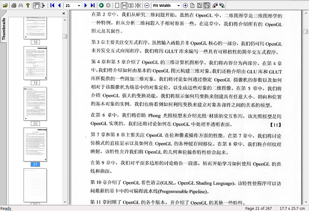Click the document vertical scrollbar handle
The height and width of the screenshot is (211, 309).
click(x=306, y=31)
